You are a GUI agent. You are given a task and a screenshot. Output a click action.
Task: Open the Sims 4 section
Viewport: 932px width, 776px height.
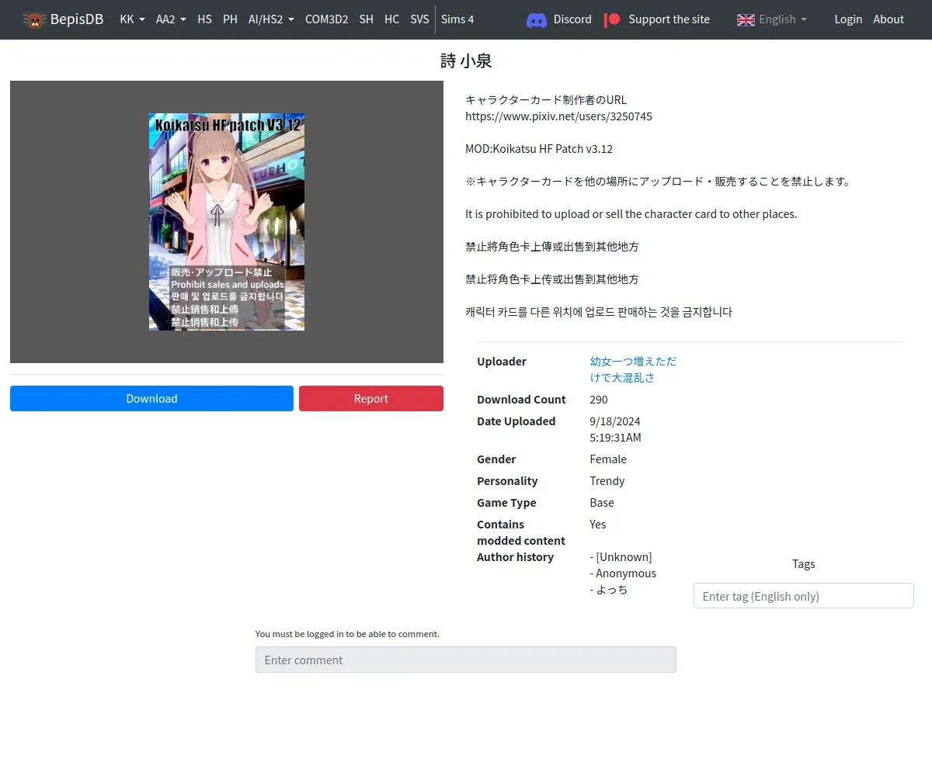click(457, 19)
